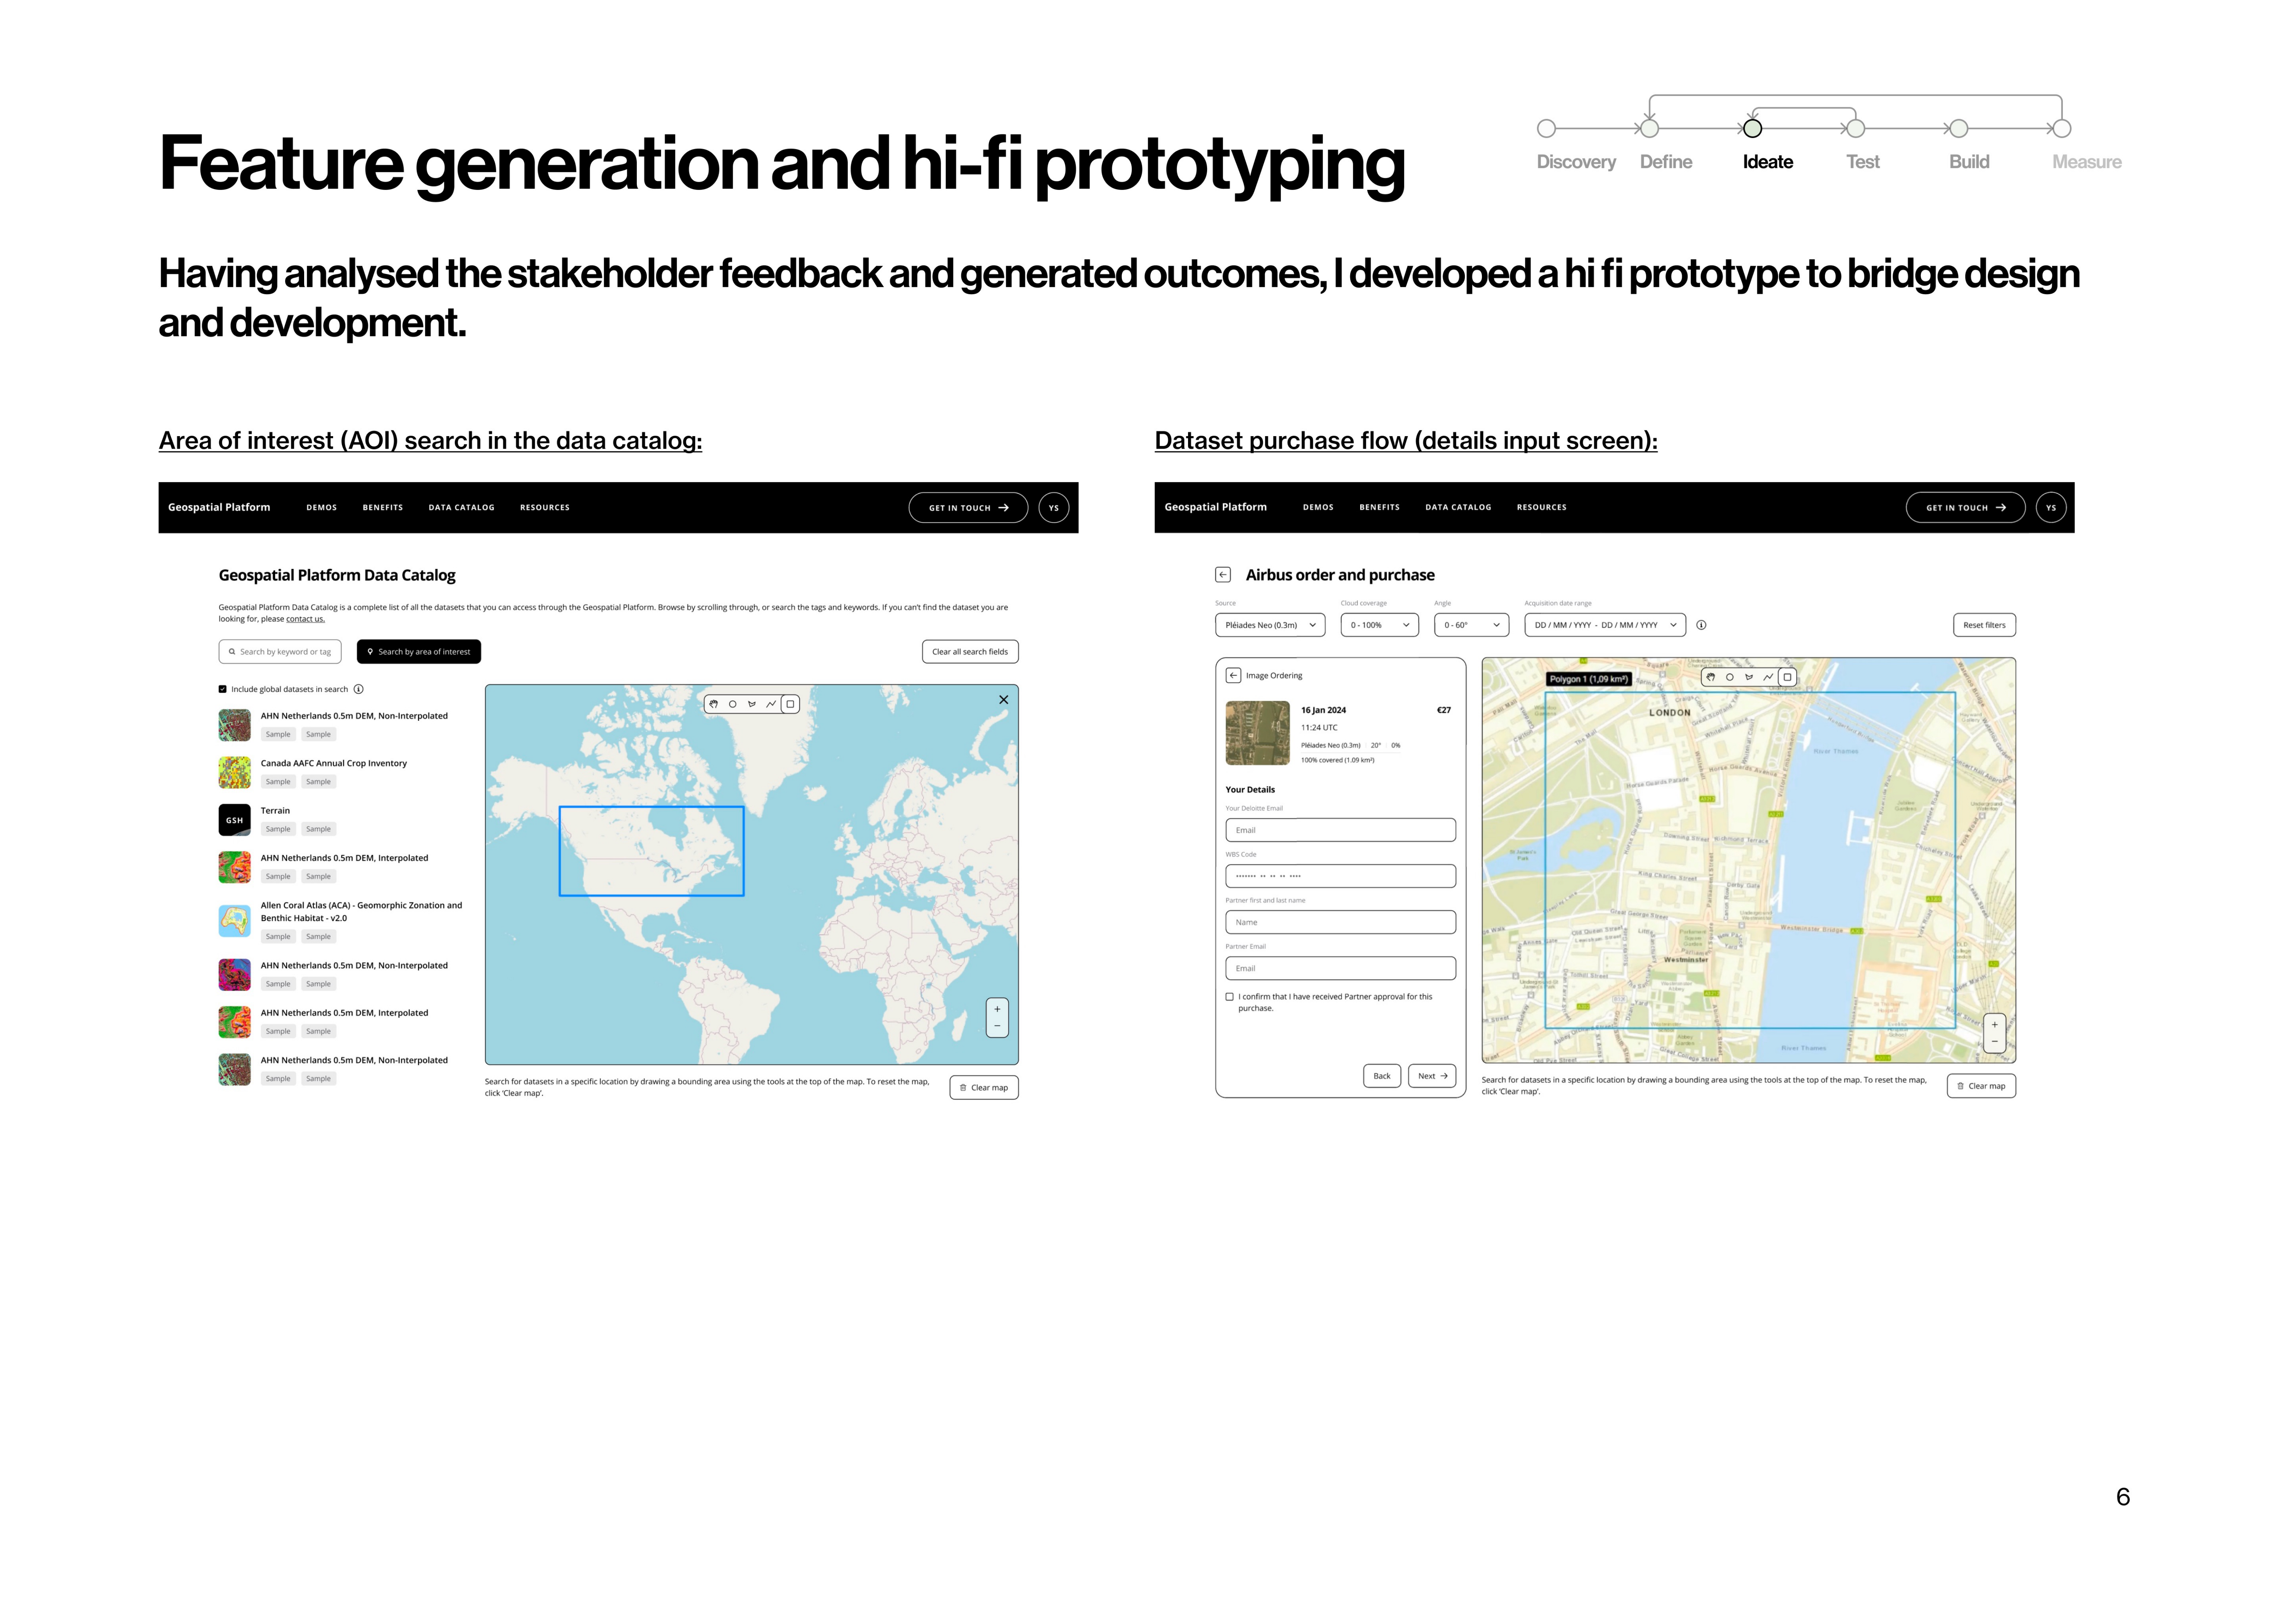2284x1624 pixels.
Task: Close the world map panel with X
Action: click(1003, 700)
